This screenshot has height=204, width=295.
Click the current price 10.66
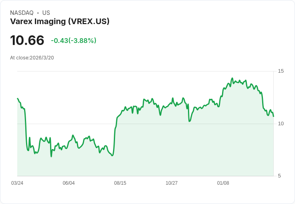coord(27,40)
